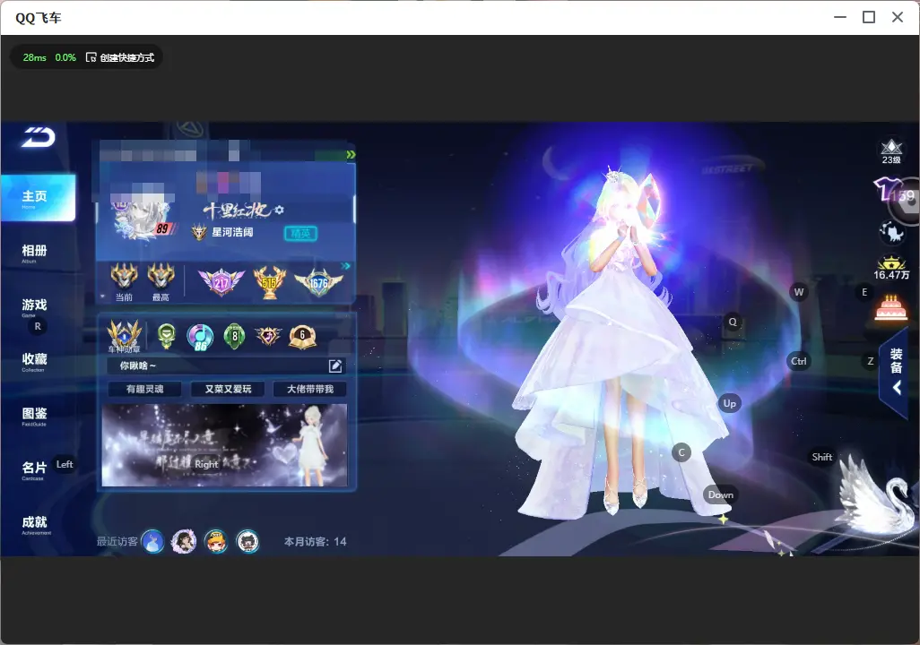View the 当前 current rank emblem
The height and width of the screenshot is (645, 920).
pyautogui.click(x=124, y=276)
